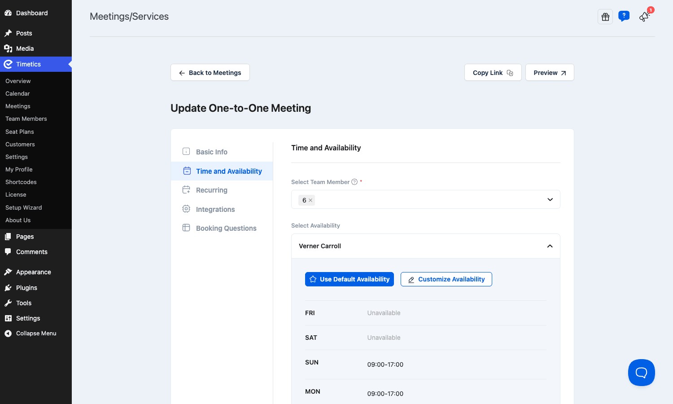This screenshot has width=673, height=404.
Task: Remove team member tag 6
Action: [310, 200]
